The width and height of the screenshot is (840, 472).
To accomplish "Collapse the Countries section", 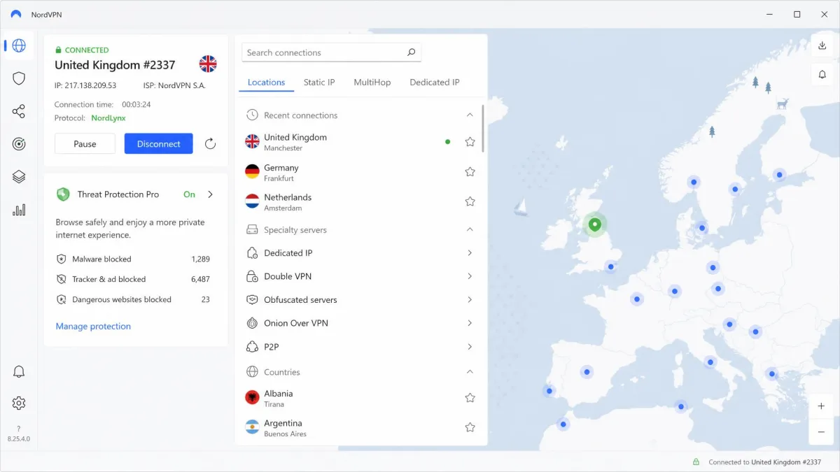I will click(x=470, y=372).
